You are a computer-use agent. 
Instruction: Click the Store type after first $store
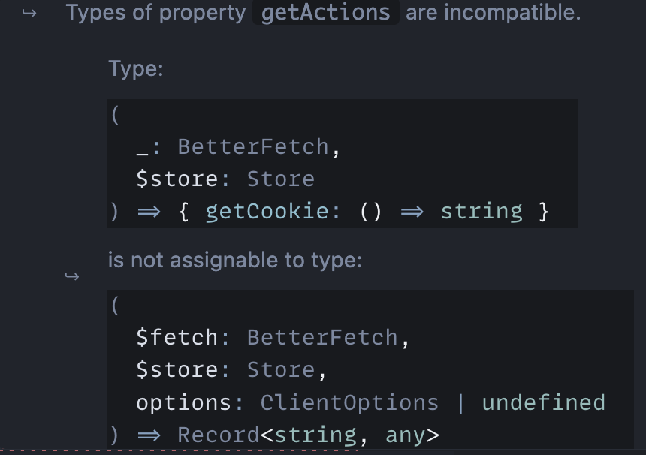pyautogui.click(x=281, y=179)
